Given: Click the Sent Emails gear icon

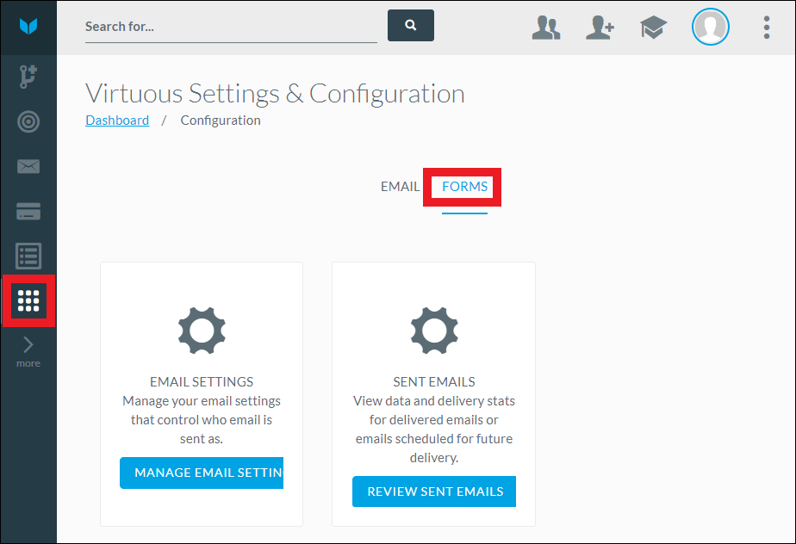Looking at the screenshot, I should 434,331.
